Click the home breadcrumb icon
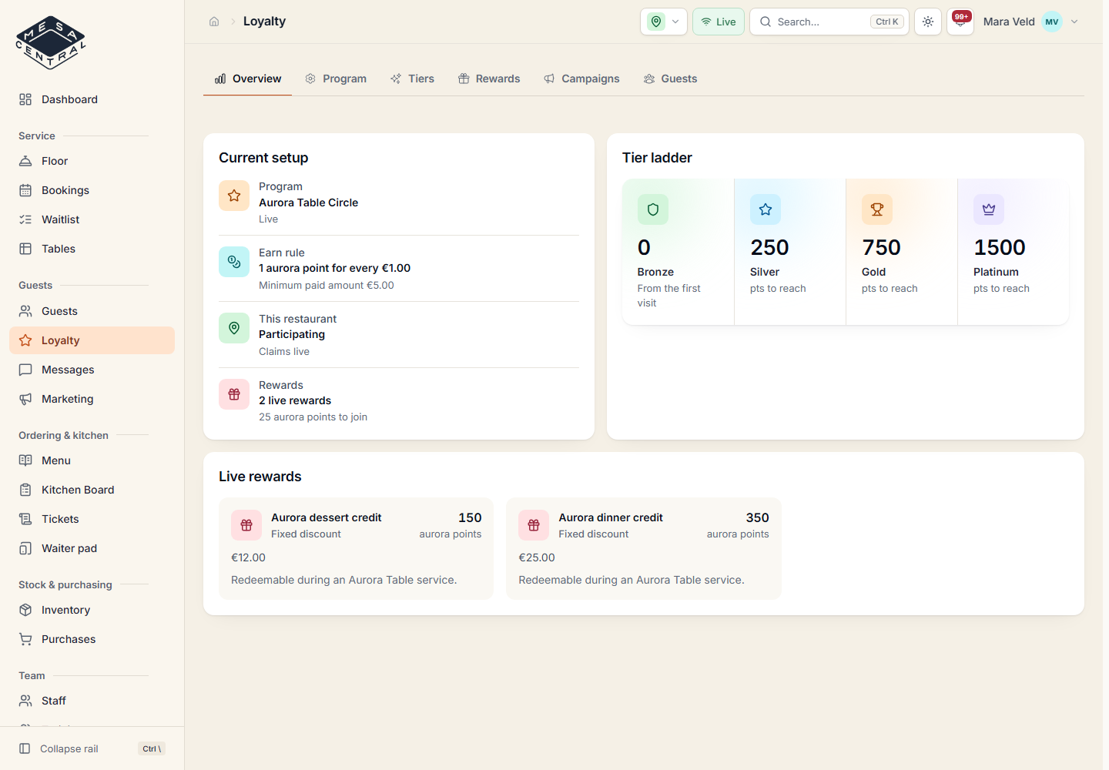The image size is (1109, 770). coord(214,22)
